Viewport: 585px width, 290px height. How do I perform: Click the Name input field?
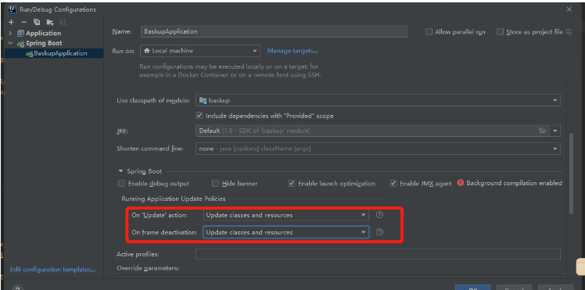click(275, 32)
